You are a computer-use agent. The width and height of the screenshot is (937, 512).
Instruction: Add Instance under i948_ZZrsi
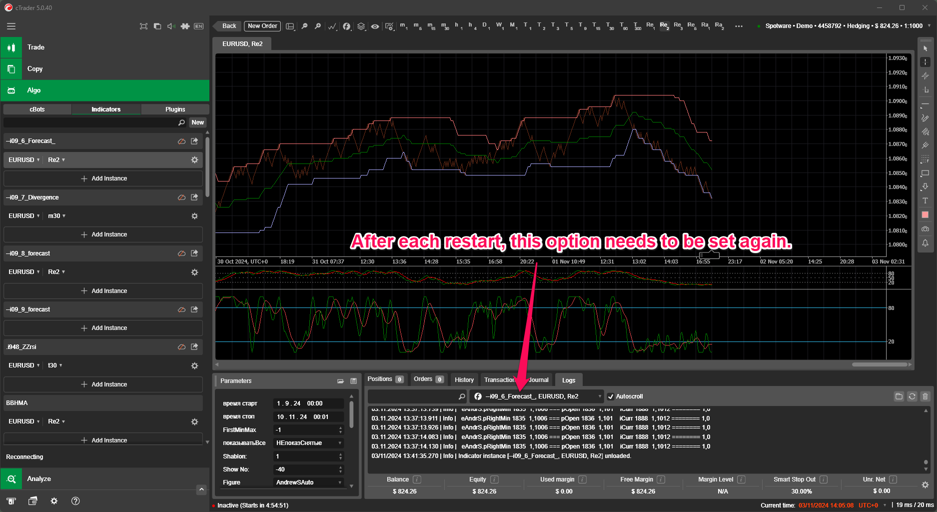click(x=103, y=384)
